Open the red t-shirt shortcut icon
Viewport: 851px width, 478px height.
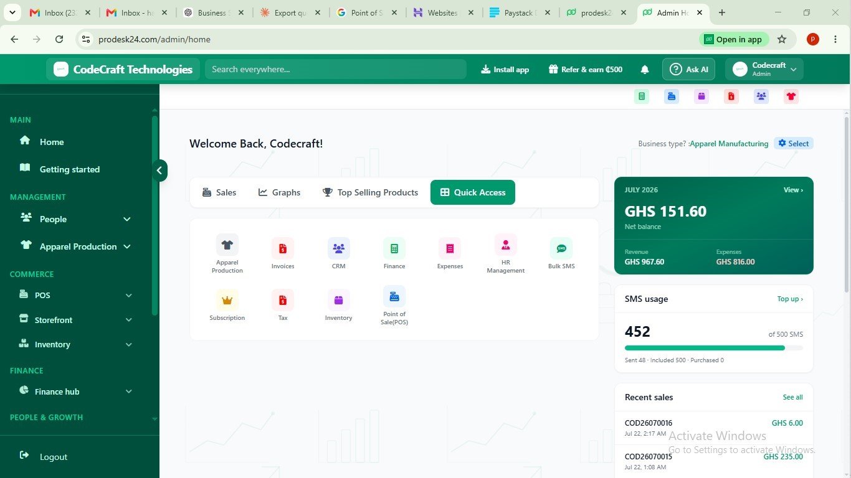[791, 96]
